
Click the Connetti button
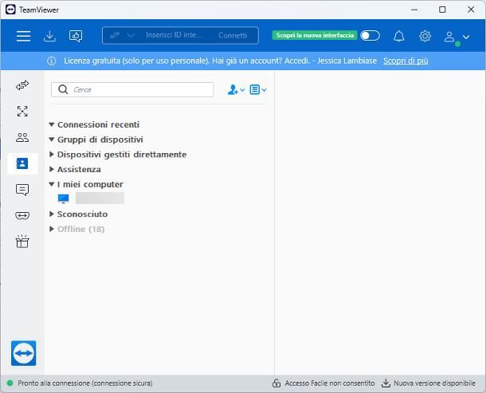[x=233, y=35]
